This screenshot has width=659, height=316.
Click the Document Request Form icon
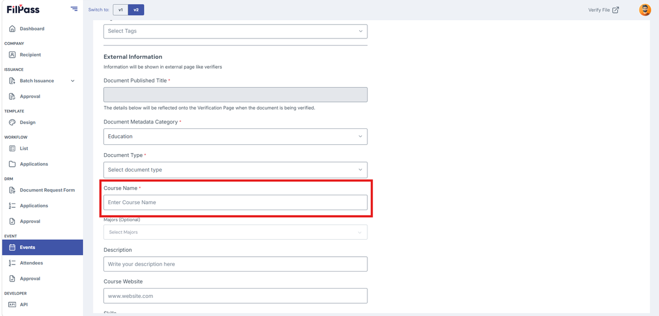(12, 190)
